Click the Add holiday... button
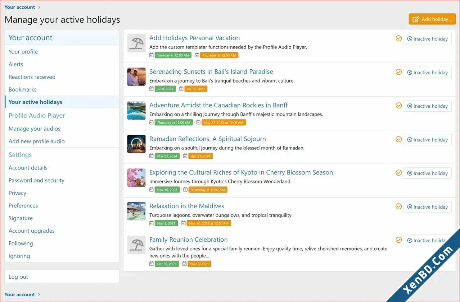Viewport: 460px width, 302px height. coord(432,19)
